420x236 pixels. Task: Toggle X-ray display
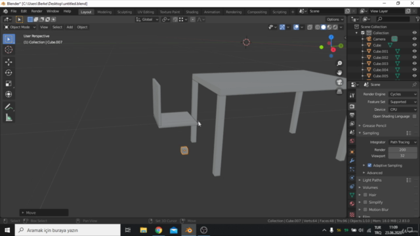pos(310,27)
